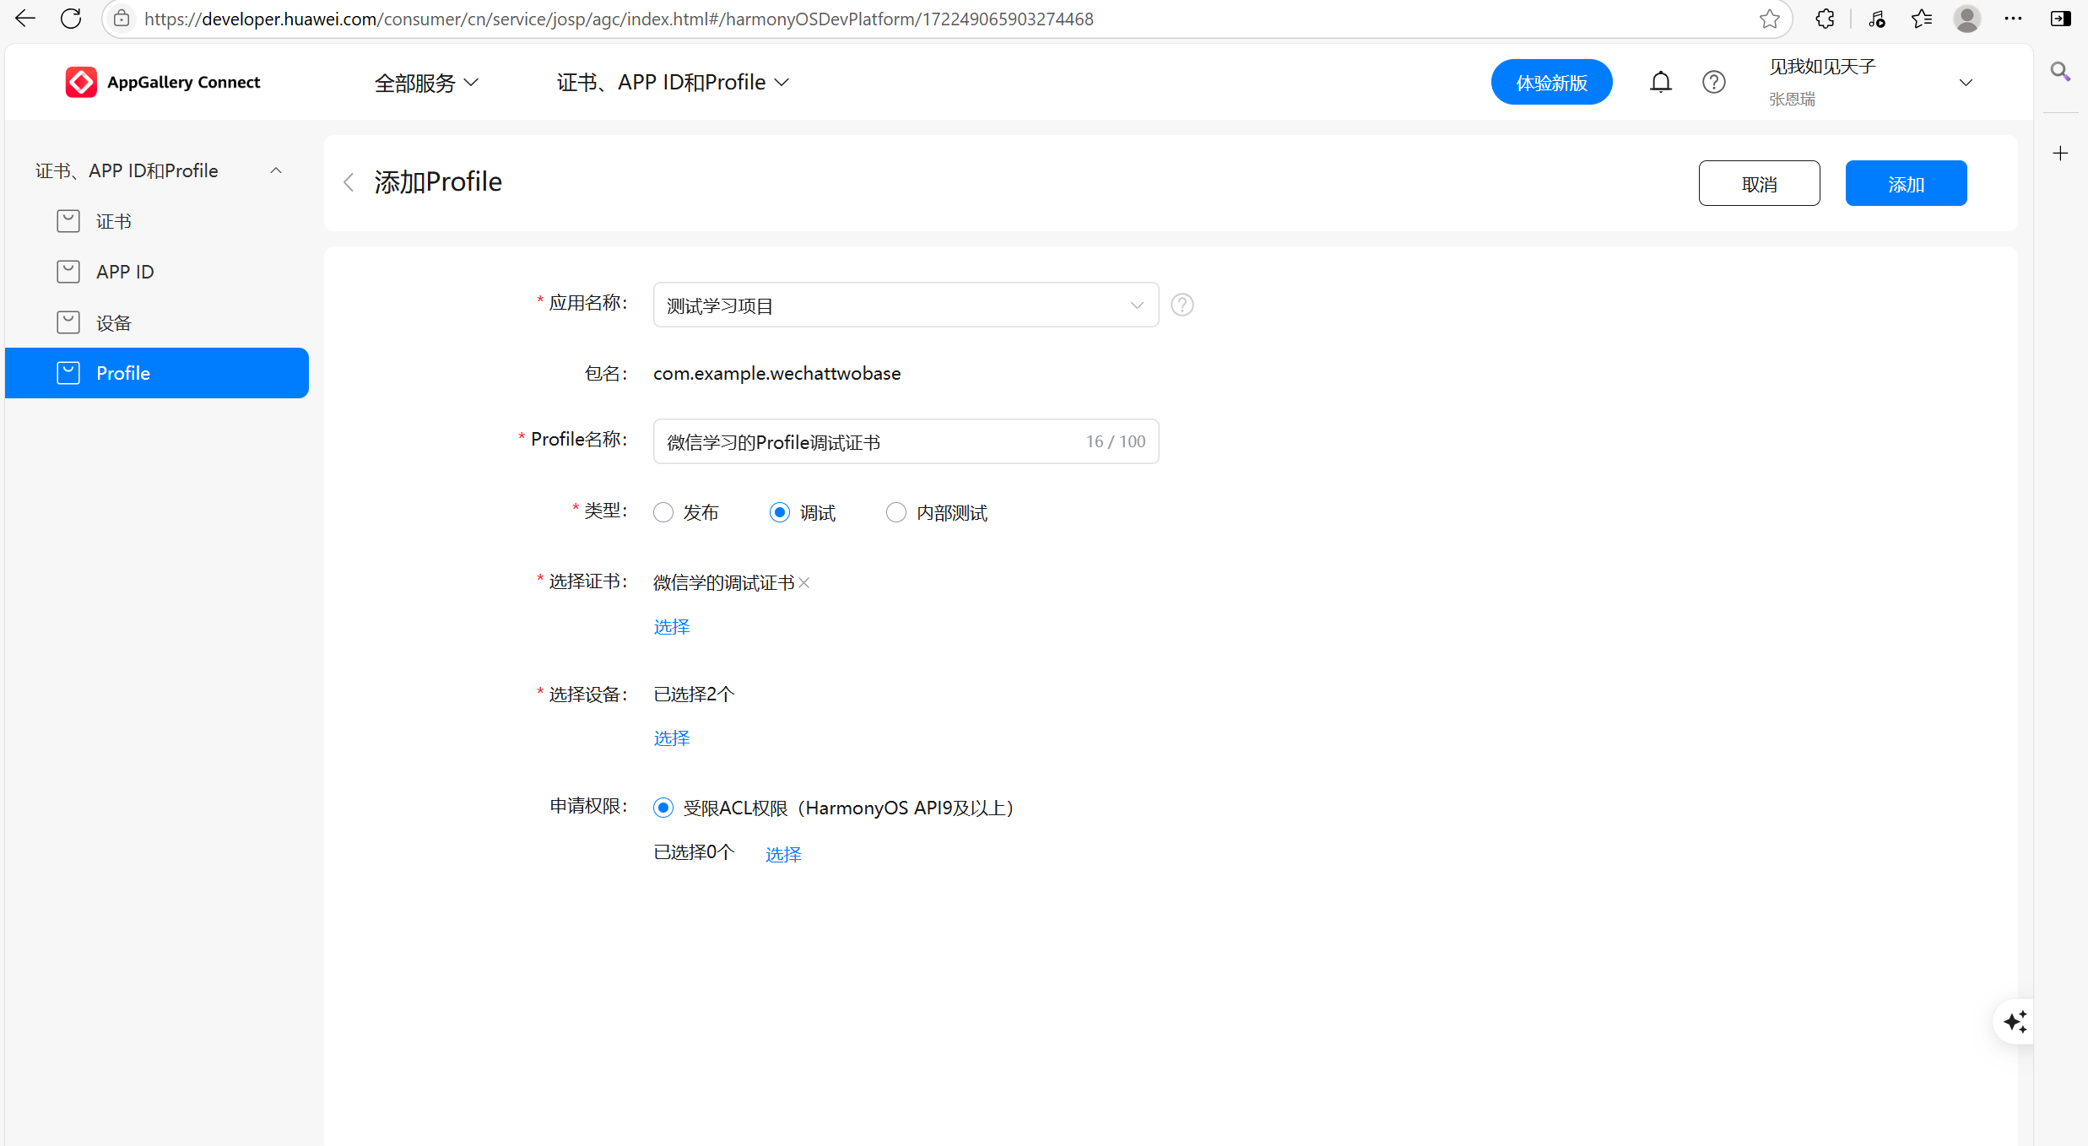Remove the selected certificate 微信学的调试证书
Screen dimensions: 2088x1146
(x=804, y=582)
